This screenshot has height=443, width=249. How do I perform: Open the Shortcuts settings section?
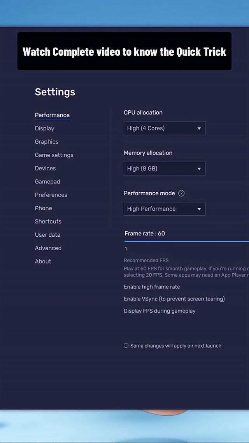48,221
